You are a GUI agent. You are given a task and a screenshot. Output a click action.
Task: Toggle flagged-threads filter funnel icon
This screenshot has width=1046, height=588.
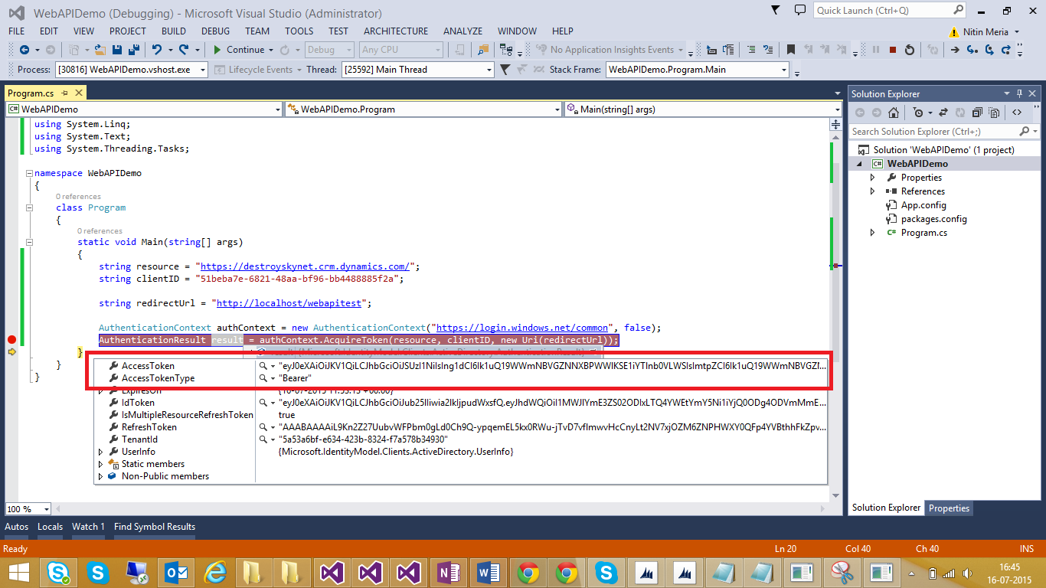[505, 70]
